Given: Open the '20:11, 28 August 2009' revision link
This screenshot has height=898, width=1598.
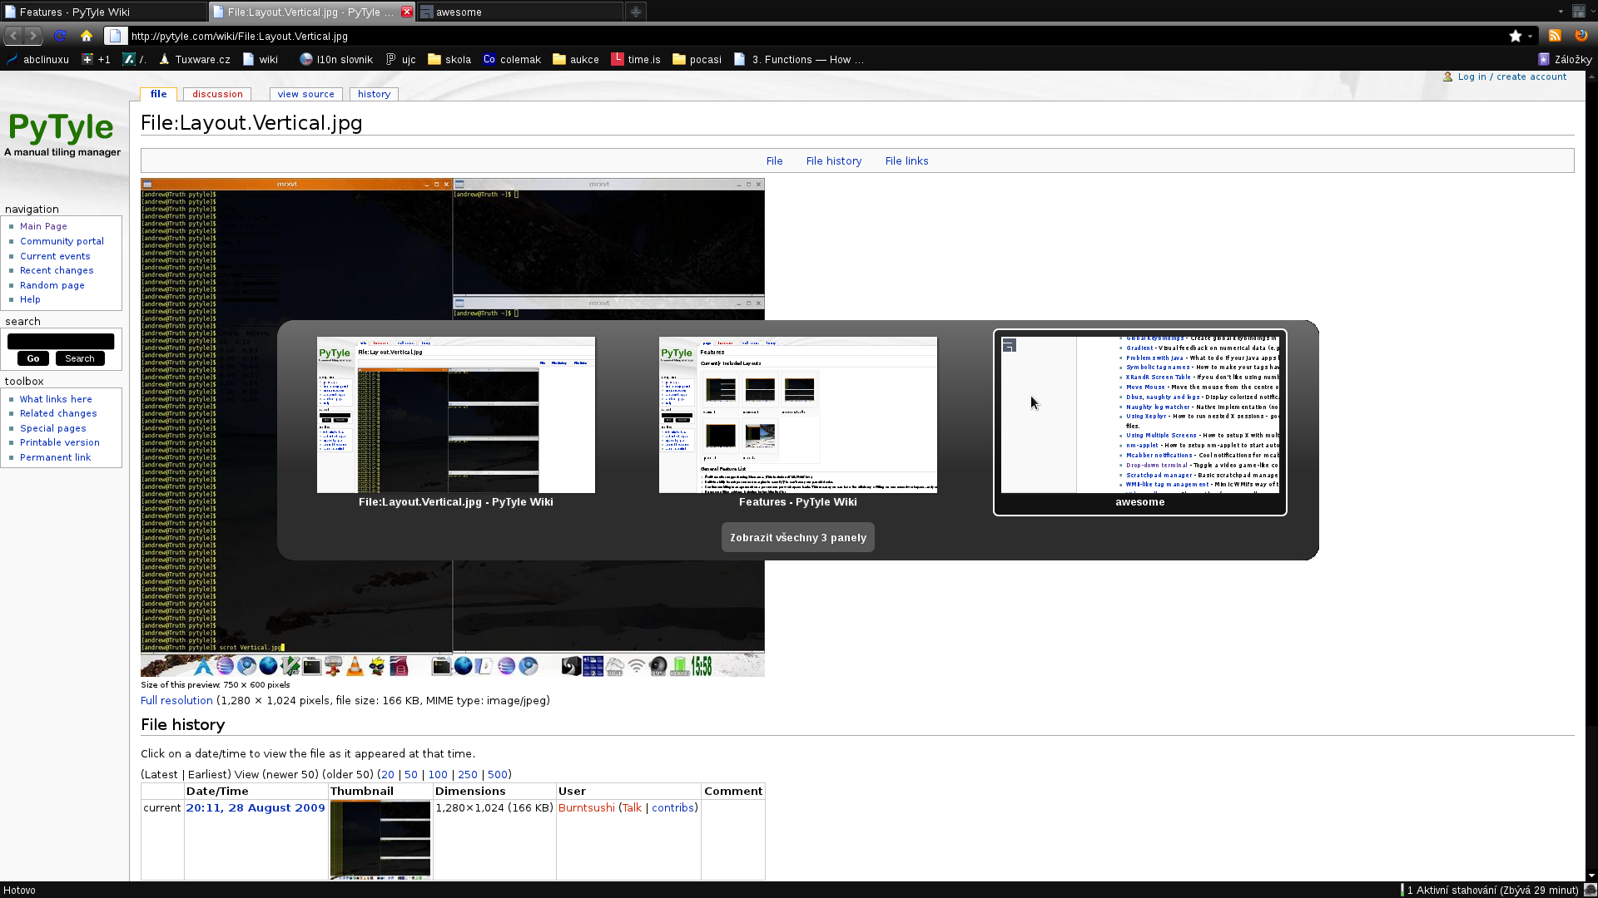Looking at the screenshot, I should coord(256,807).
